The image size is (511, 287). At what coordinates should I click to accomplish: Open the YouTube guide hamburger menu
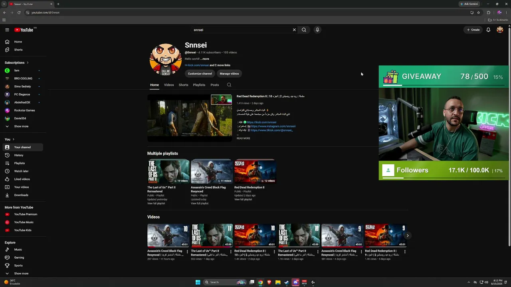[x=7, y=30]
